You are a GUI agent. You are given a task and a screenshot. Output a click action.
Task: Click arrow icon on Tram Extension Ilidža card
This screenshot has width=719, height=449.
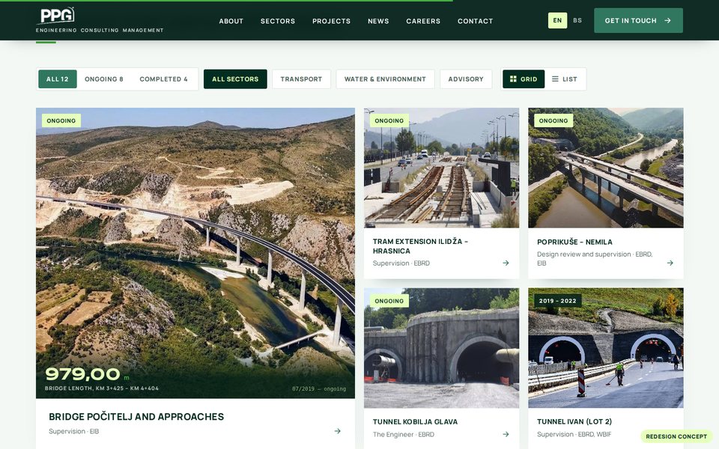coord(506,263)
